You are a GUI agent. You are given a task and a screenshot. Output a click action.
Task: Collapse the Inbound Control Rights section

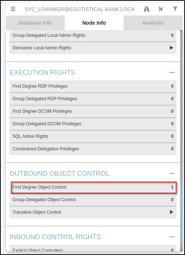[x=172, y=237]
